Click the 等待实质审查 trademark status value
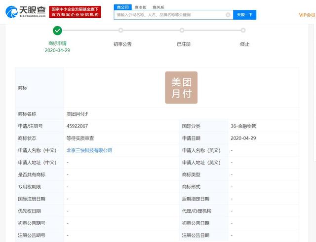Viewport: 316px width, 242px height. (x=82, y=138)
